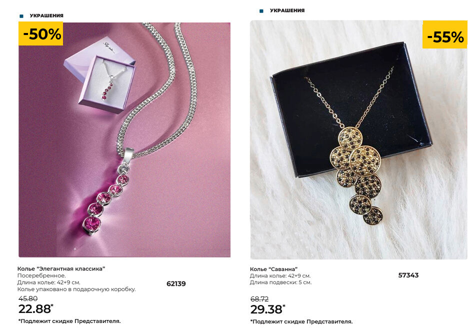Click the crossed-out price 68.72
The width and height of the screenshot is (474, 328).
[259, 299]
